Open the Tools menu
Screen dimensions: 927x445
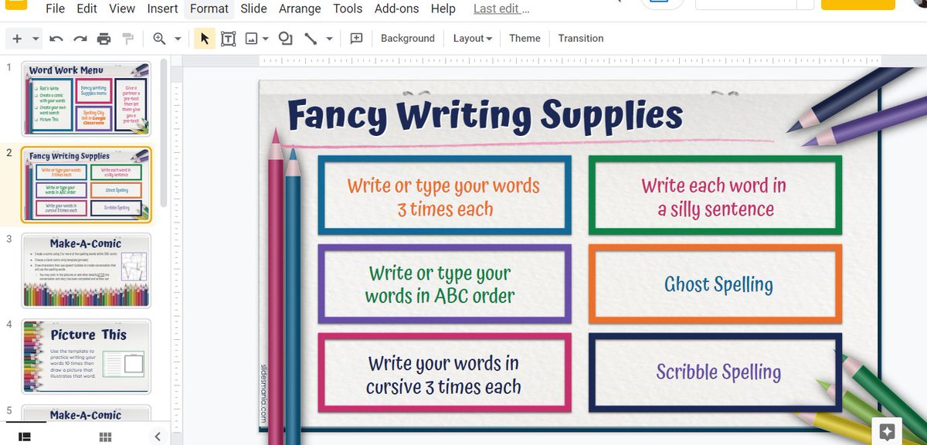(348, 9)
